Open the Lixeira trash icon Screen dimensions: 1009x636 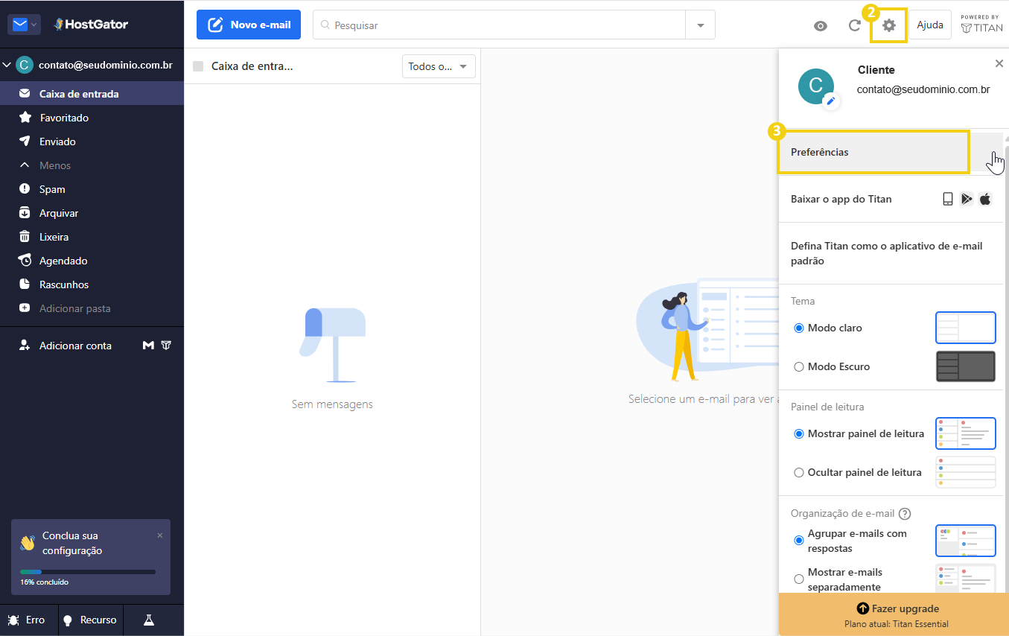tap(24, 236)
